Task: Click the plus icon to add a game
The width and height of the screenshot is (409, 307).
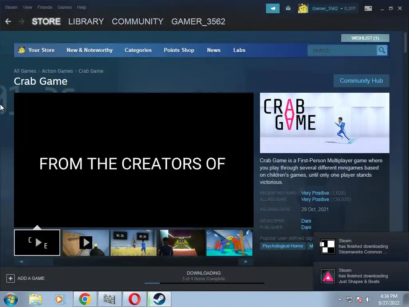Action: tap(10, 278)
